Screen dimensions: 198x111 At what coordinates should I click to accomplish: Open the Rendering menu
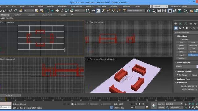[90, 6]
